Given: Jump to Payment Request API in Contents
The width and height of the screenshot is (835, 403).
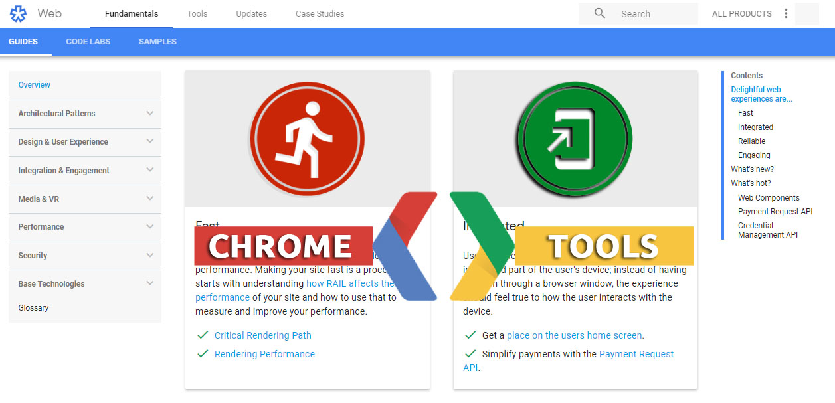Looking at the screenshot, I should 775,212.
